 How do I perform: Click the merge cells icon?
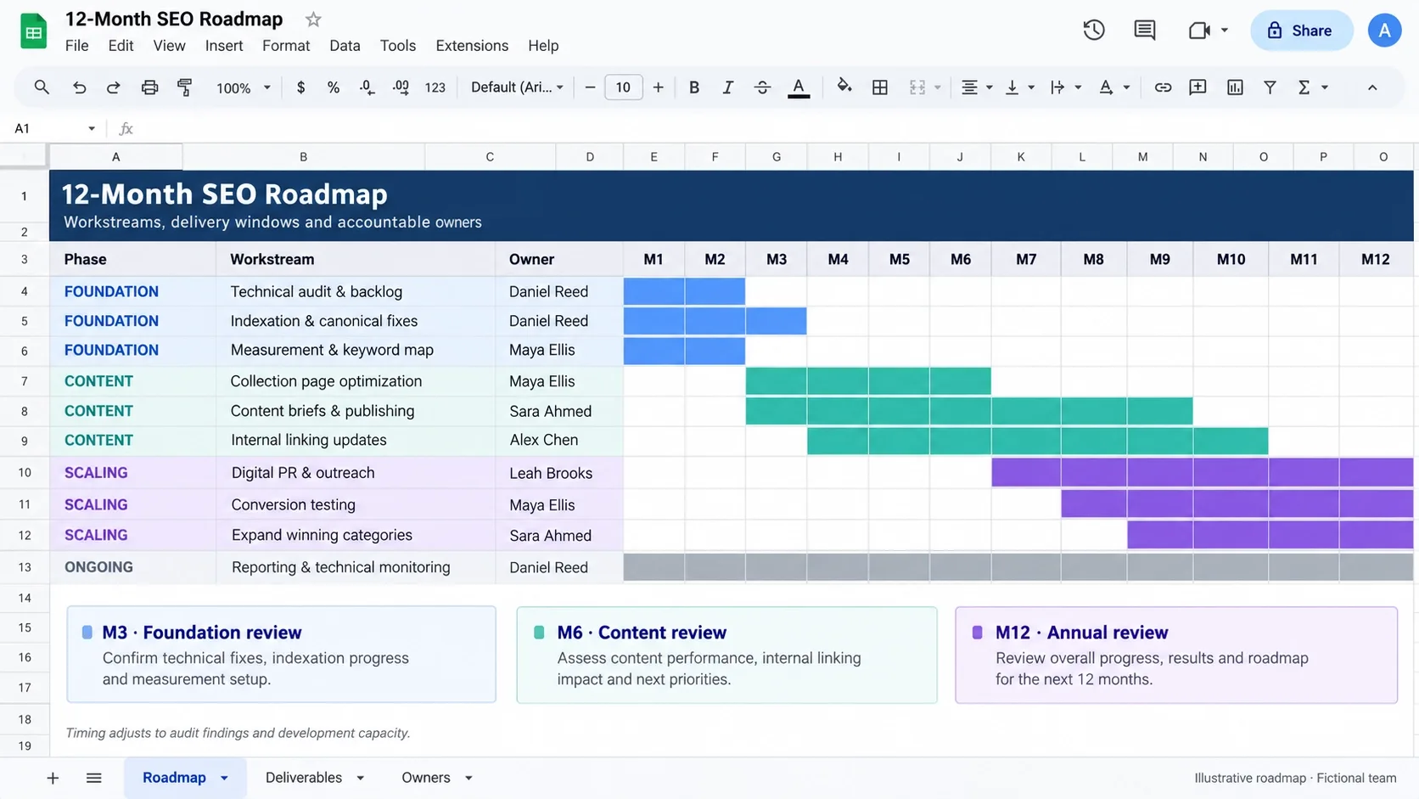click(917, 87)
